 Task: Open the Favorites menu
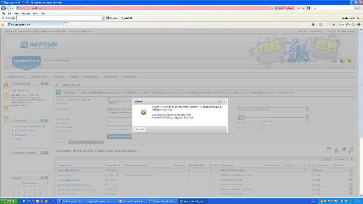pyautogui.click(x=26, y=13)
